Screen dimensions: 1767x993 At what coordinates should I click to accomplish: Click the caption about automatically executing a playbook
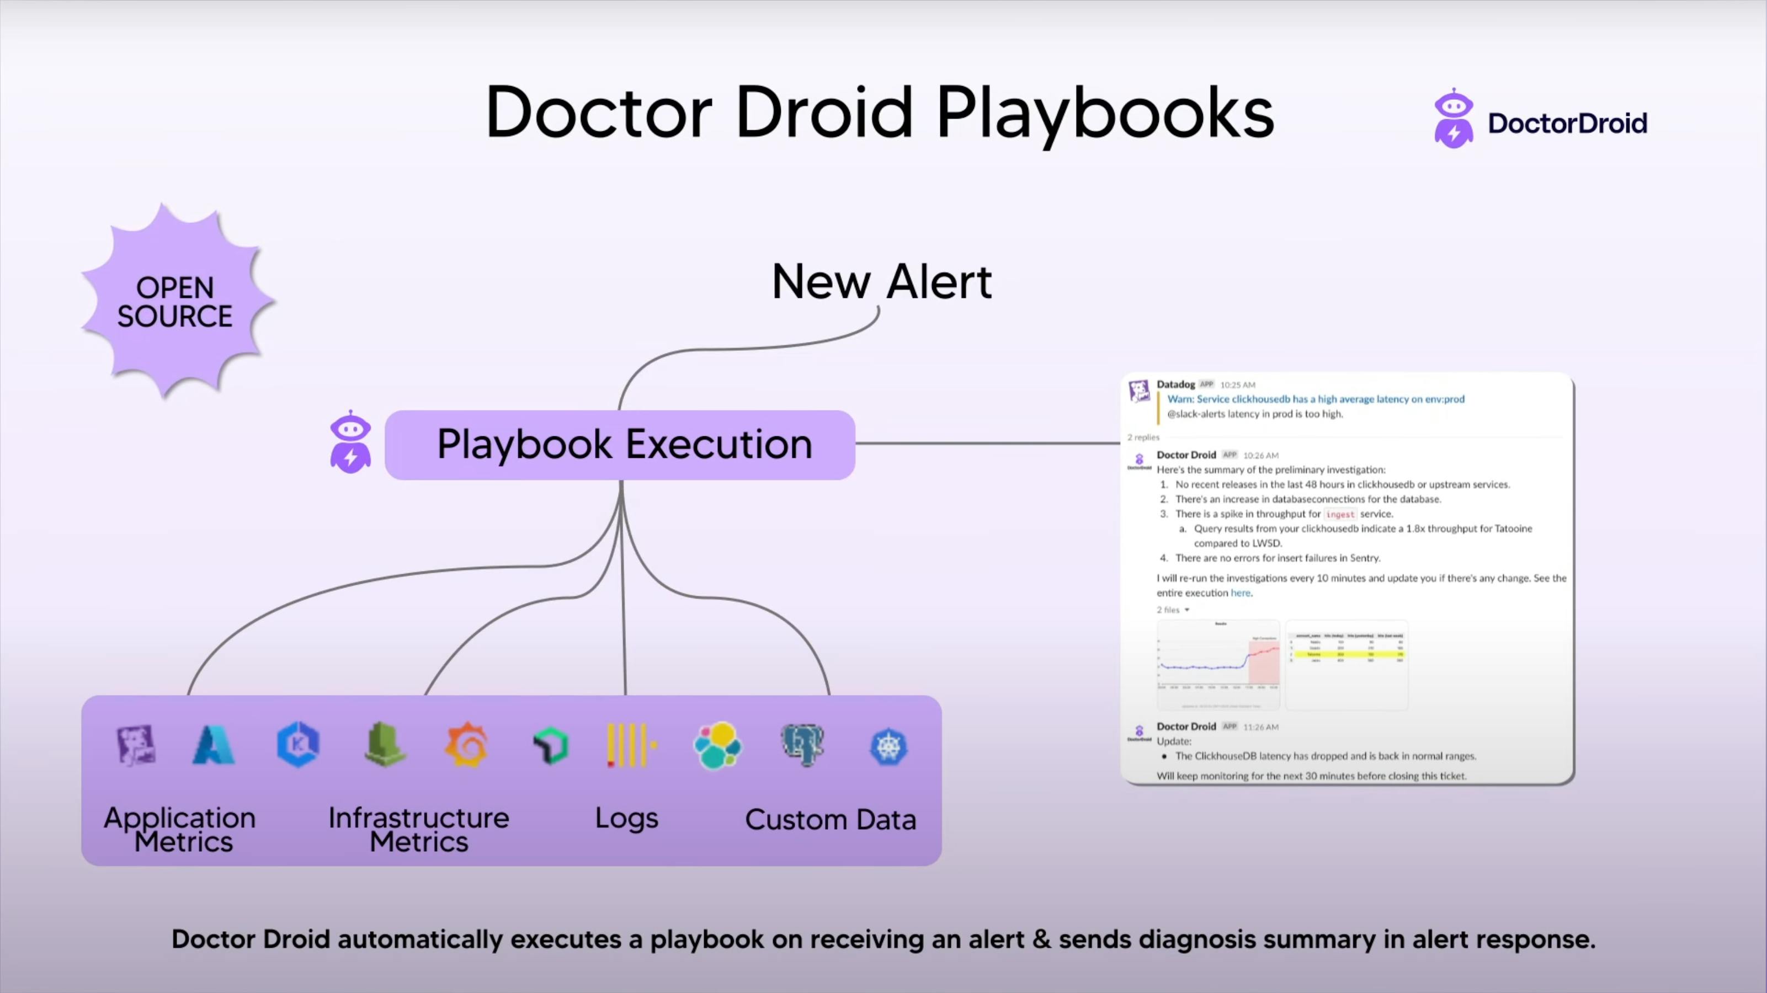tap(883, 939)
